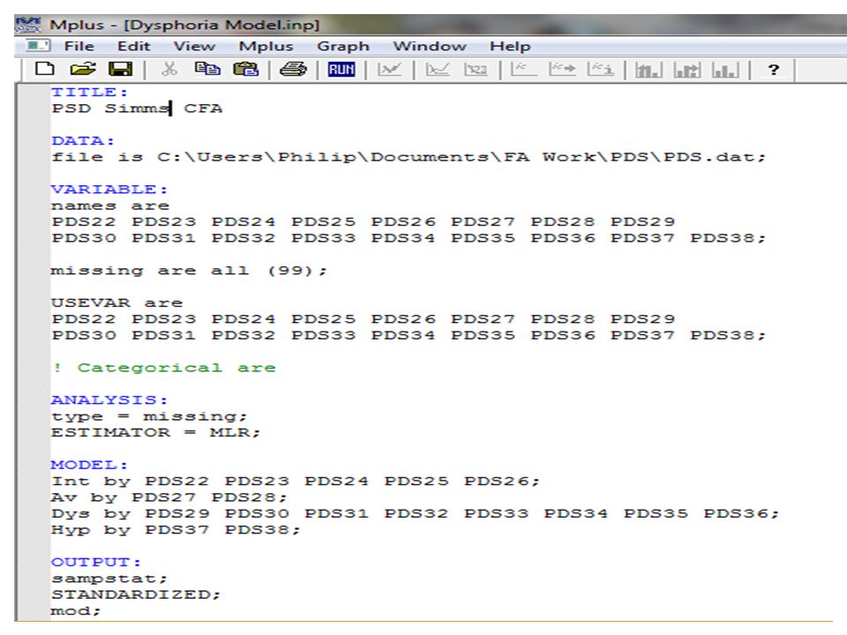Click the Open folder icon
The image size is (847, 635).
pyautogui.click(x=83, y=69)
